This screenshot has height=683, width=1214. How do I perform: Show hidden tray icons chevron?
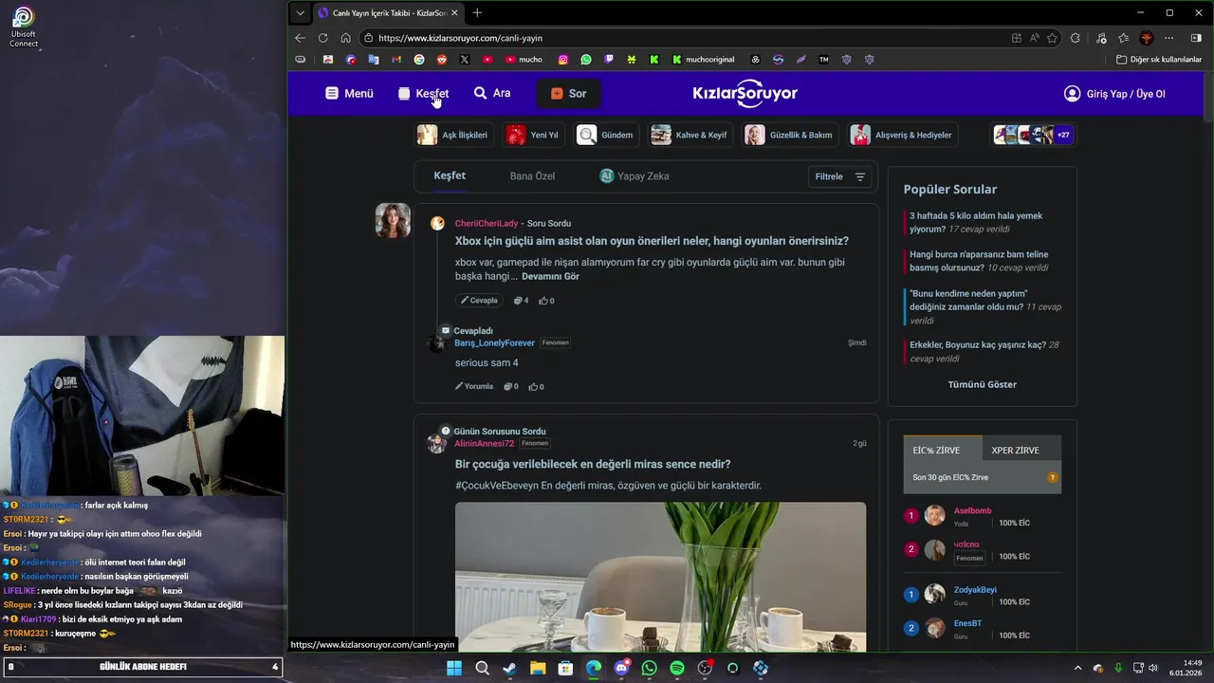(1078, 668)
